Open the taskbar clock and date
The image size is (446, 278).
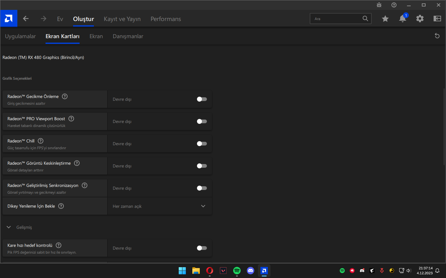coord(425,271)
